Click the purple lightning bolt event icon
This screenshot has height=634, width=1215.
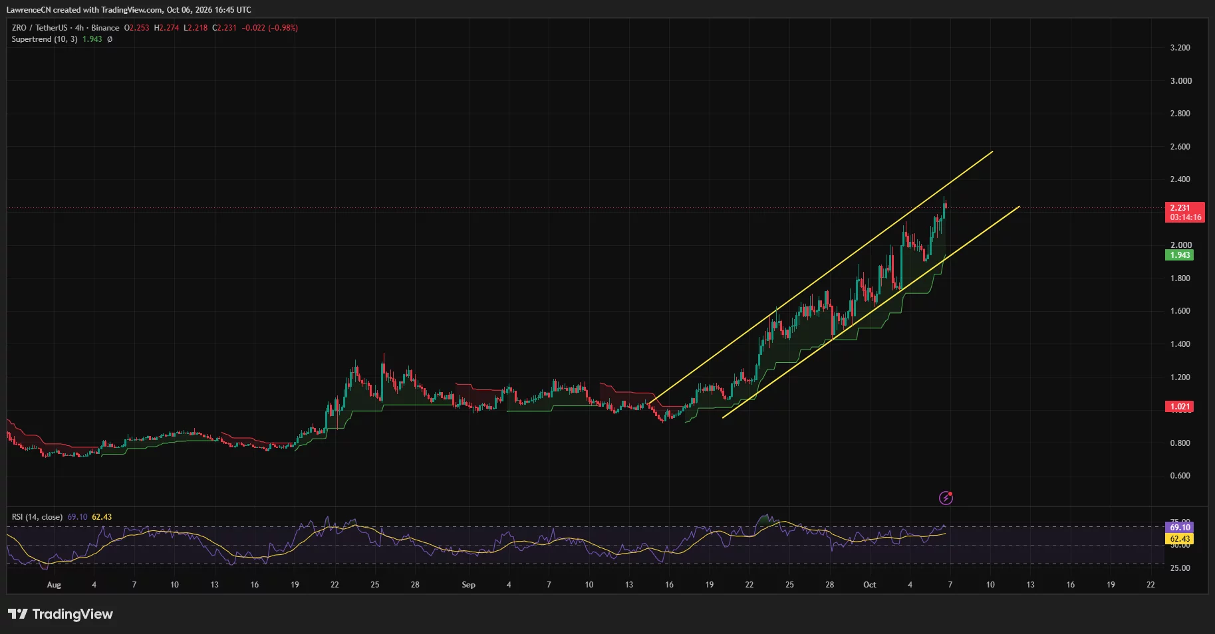(x=946, y=498)
